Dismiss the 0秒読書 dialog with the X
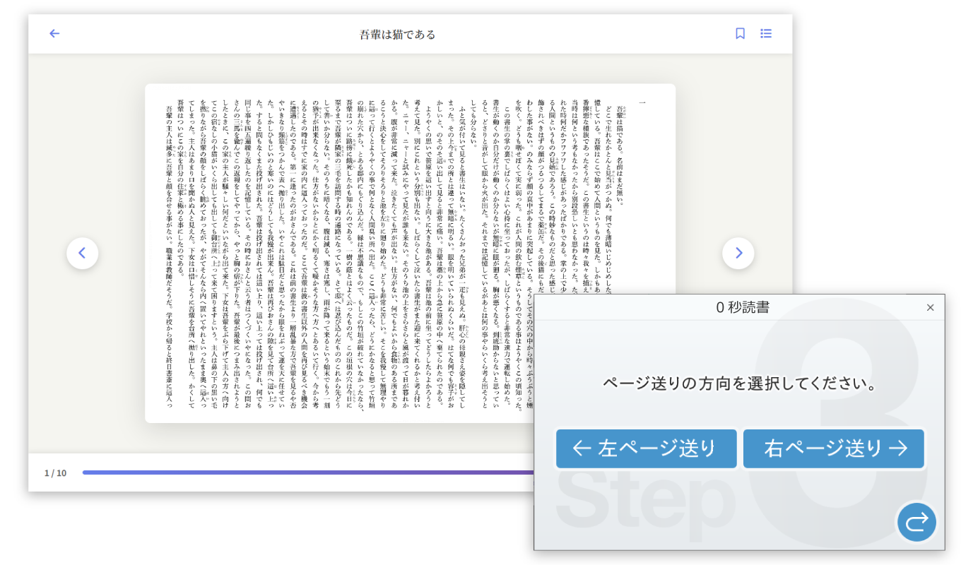961x565 pixels. click(931, 307)
